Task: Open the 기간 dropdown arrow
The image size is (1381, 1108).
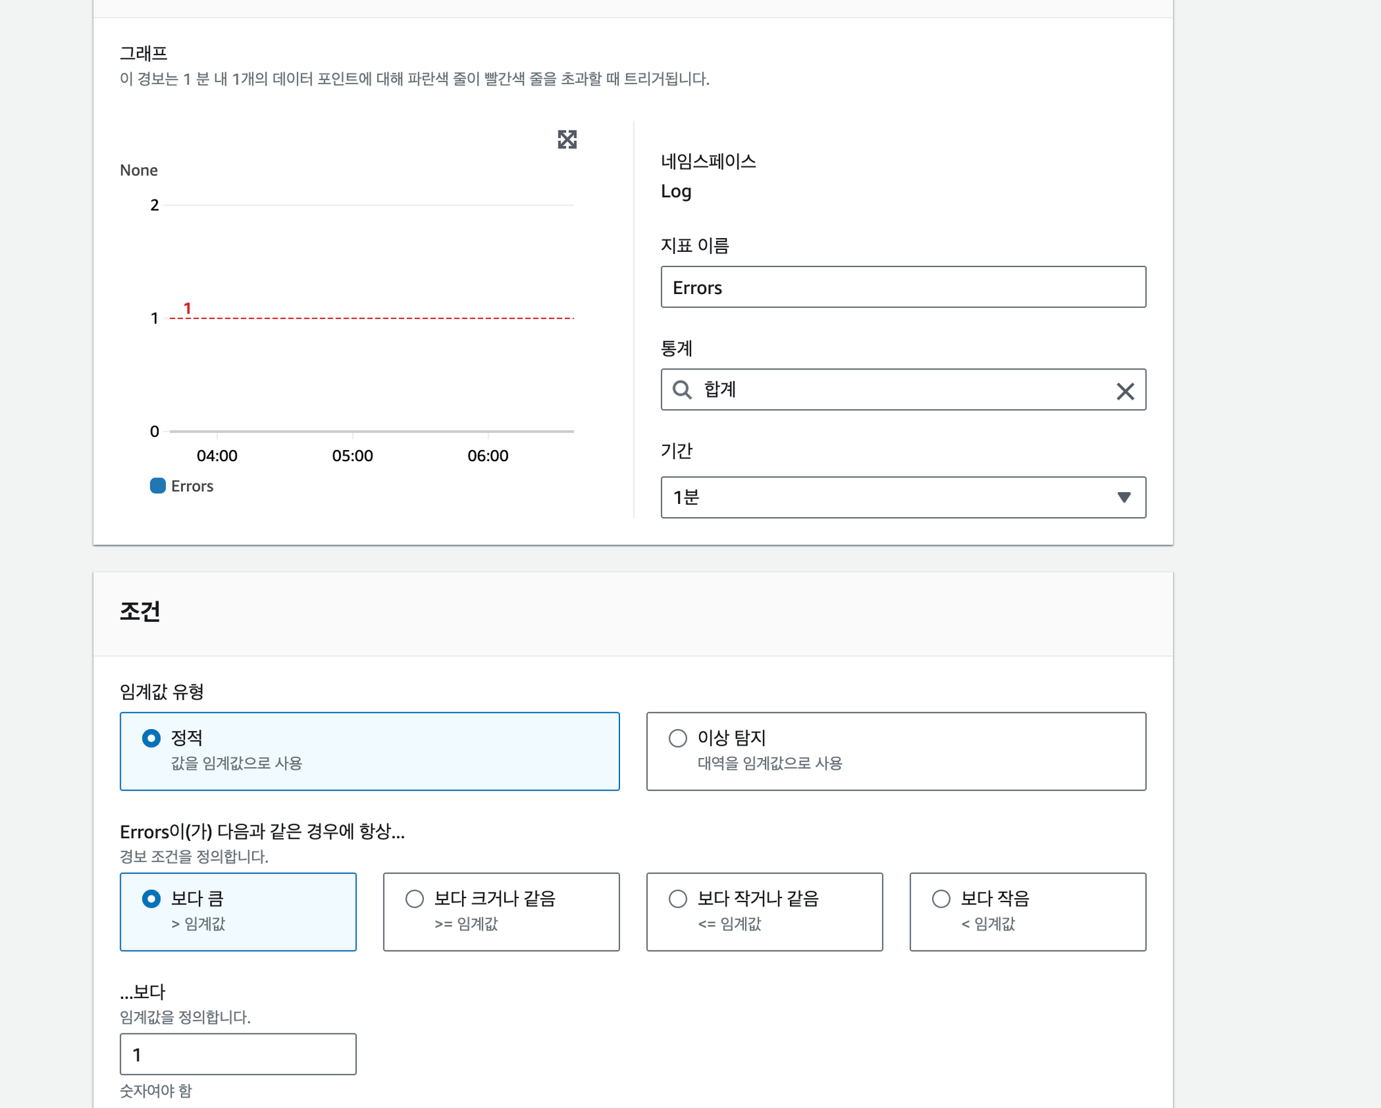Action: click(x=1123, y=497)
